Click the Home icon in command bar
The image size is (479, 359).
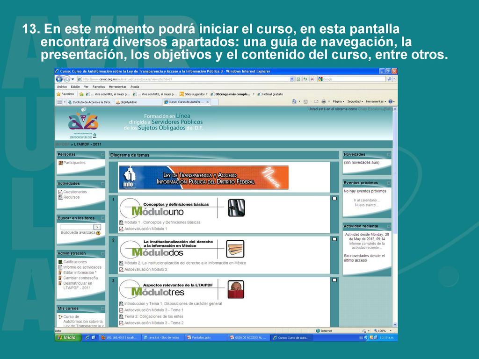click(294, 101)
